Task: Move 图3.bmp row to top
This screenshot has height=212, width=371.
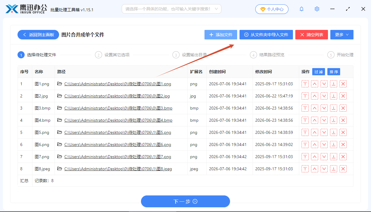Action: pos(305,108)
